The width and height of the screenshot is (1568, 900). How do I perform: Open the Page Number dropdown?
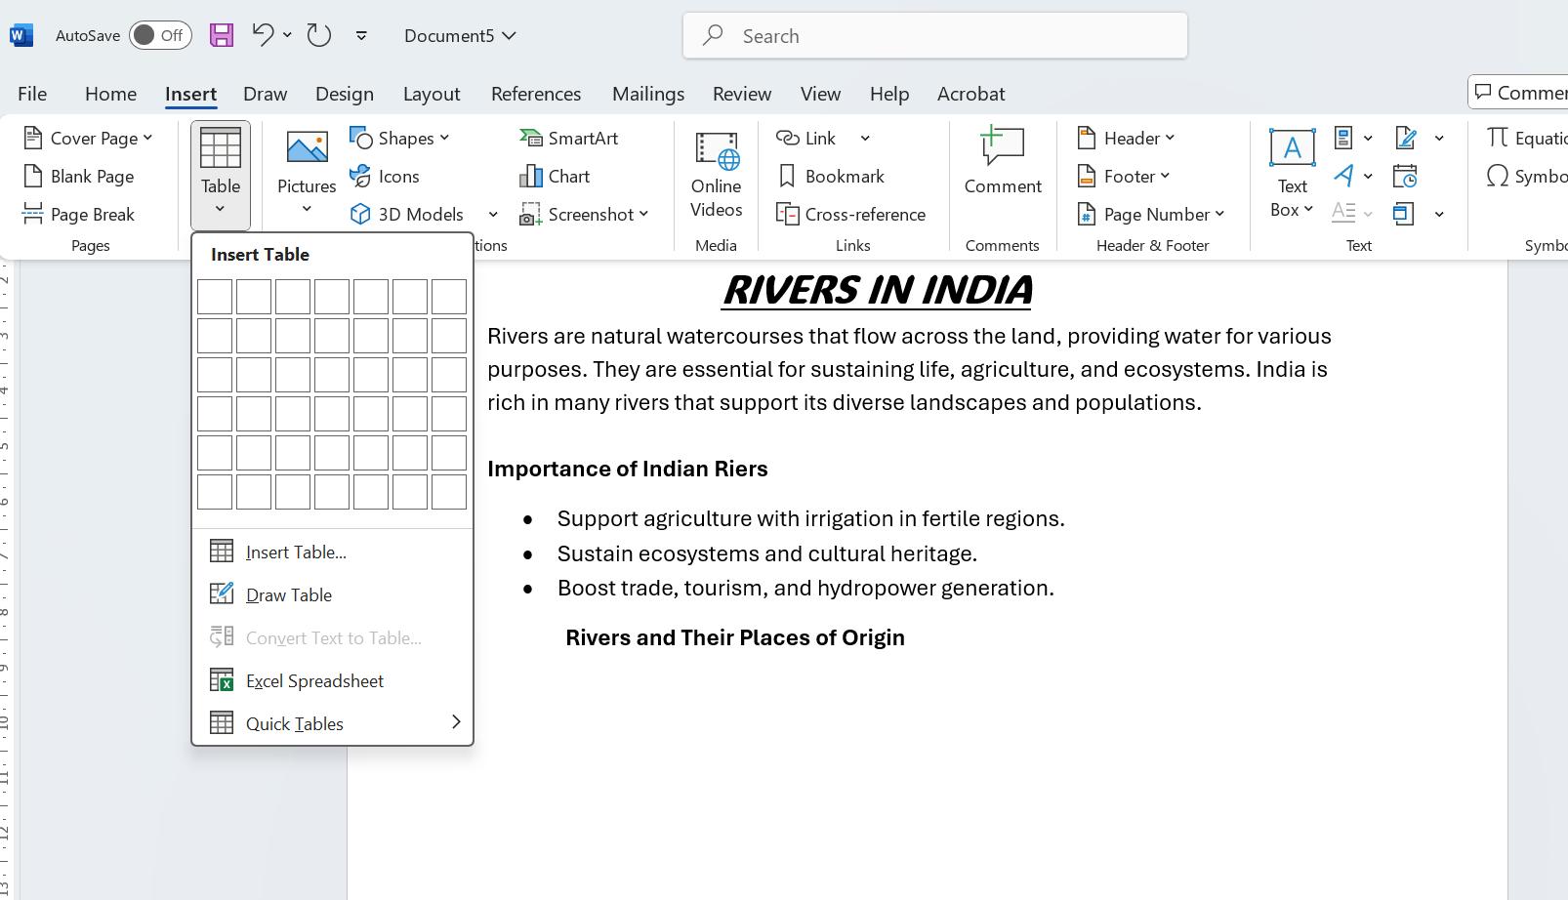tap(1152, 215)
